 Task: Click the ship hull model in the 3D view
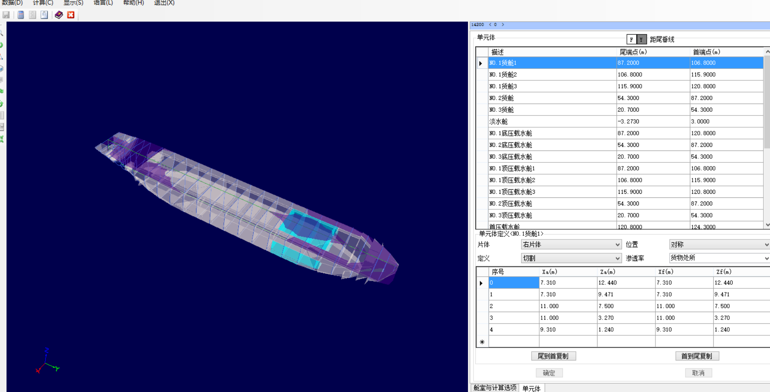(247, 208)
